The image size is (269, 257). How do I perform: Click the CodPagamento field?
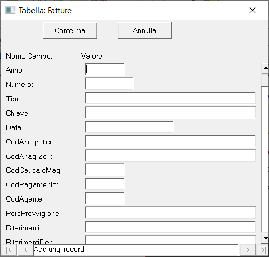point(105,184)
